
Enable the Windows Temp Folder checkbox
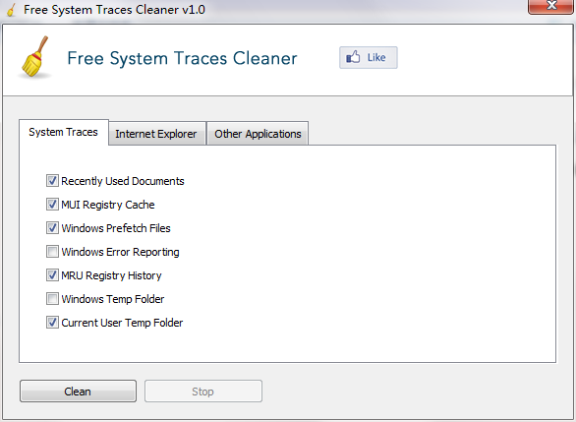point(52,298)
